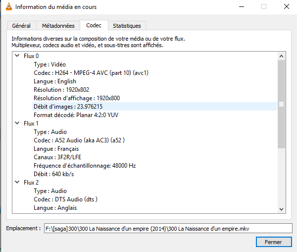Open the Métadonnées tab

(x=58, y=26)
